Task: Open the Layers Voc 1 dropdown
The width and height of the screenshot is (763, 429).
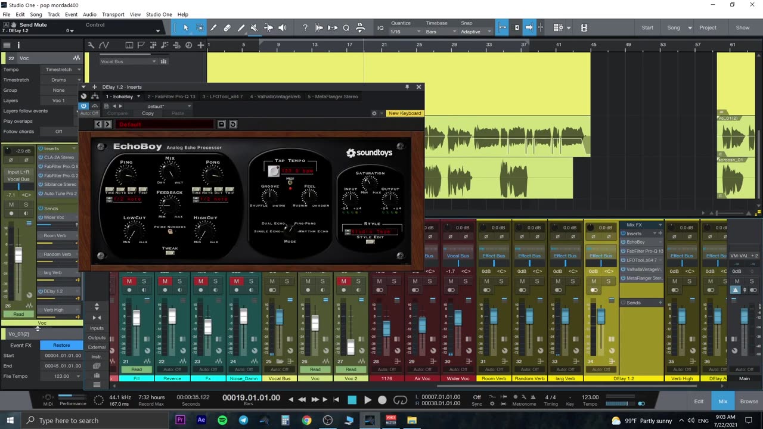Action: pos(61,100)
